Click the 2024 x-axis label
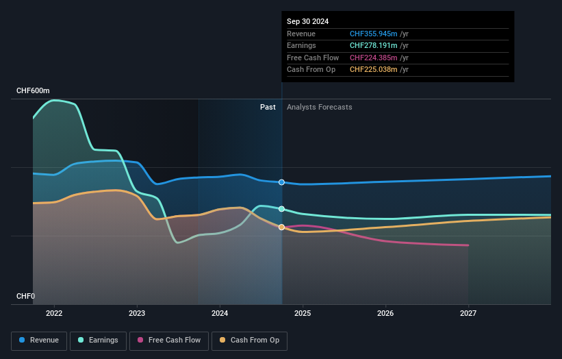The image size is (562, 359). tap(220, 313)
